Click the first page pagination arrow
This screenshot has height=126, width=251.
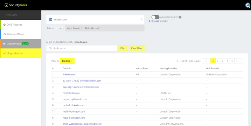click(x=204, y=61)
